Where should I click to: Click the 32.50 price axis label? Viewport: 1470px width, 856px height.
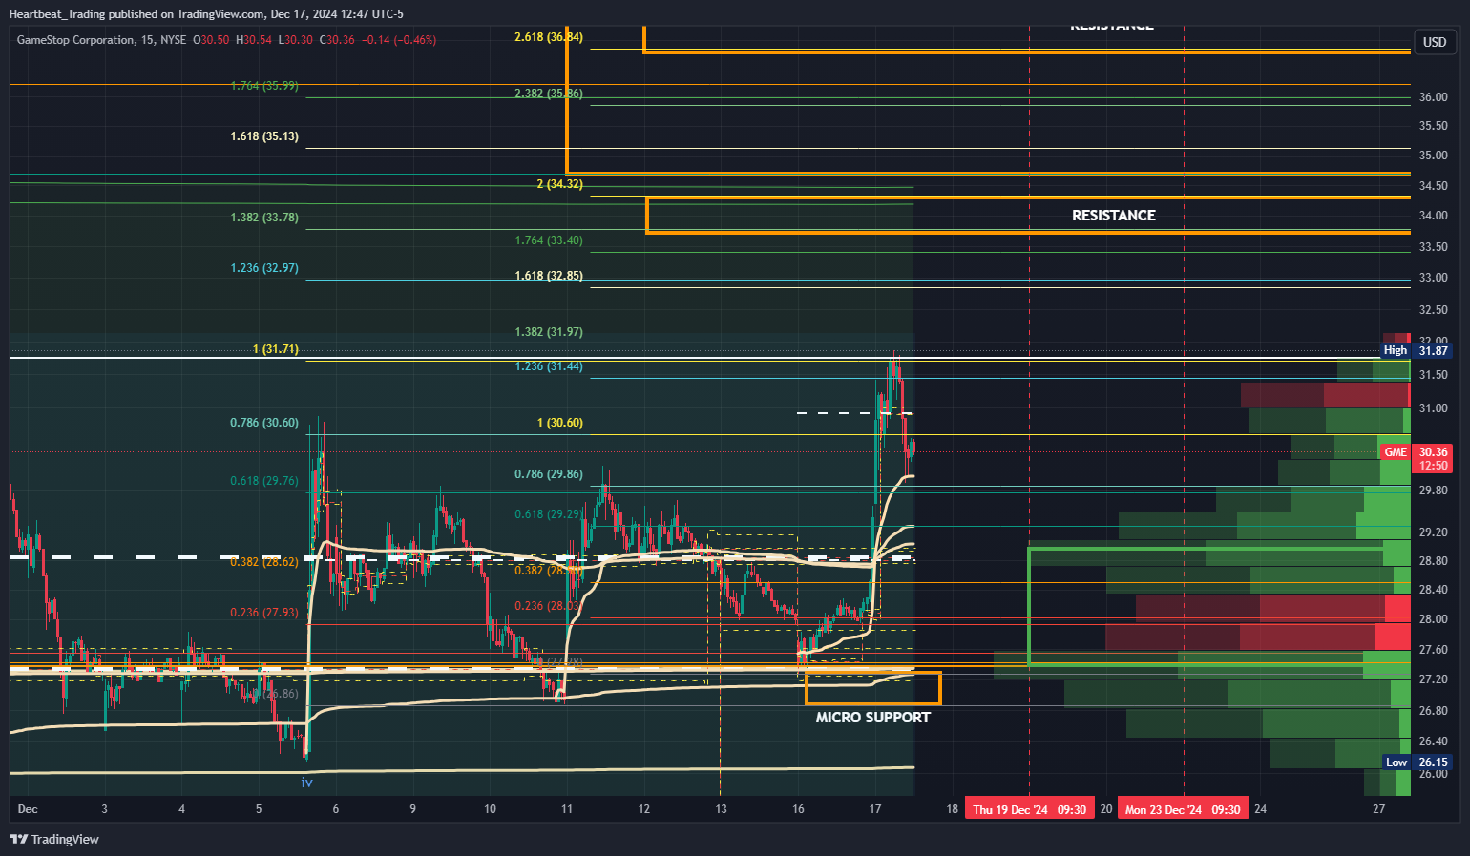click(1433, 310)
